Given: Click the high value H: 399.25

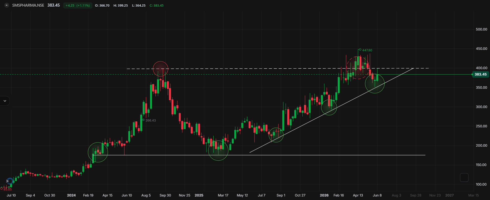Looking at the screenshot, I should click(x=121, y=6).
